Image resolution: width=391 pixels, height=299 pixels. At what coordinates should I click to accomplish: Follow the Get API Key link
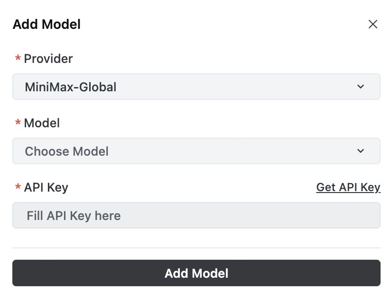(x=348, y=187)
